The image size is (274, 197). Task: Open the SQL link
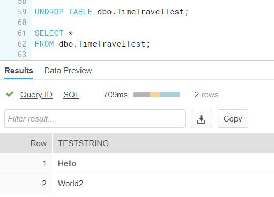[71, 95]
